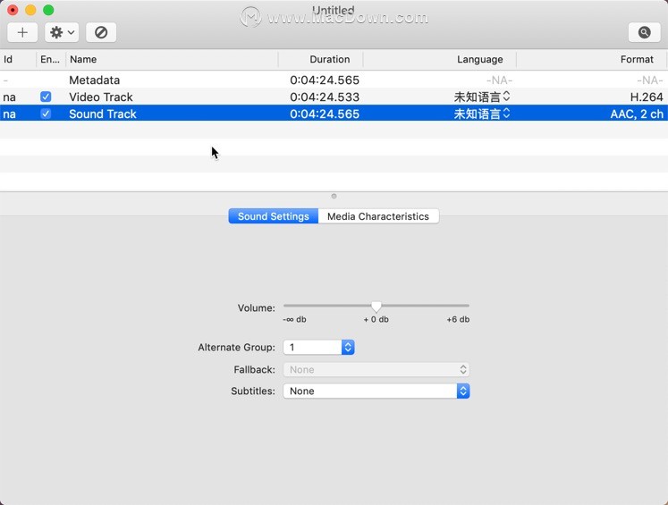Switch to Media Characteristics tab
The image size is (668, 505).
point(377,216)
